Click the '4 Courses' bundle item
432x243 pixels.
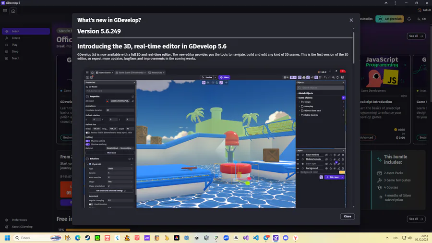coord(388,187)
